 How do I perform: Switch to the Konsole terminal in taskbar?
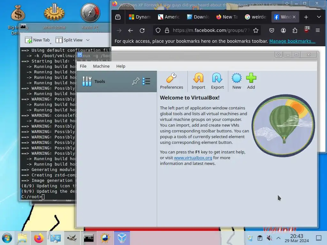tap(88, 238)
